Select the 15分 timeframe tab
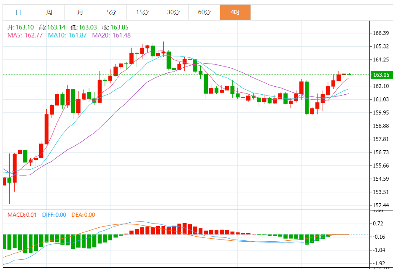This screenshot has width=393, height=269. (x=143, y=12)
